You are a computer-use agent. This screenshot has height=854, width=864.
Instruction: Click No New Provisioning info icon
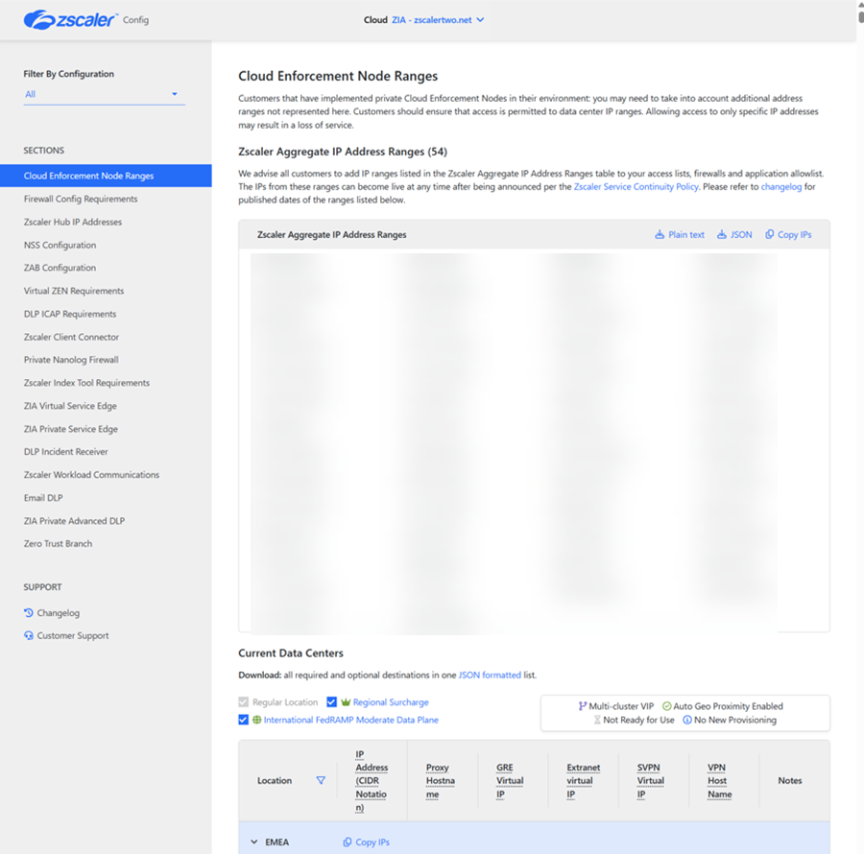click(x=687, y=720)
